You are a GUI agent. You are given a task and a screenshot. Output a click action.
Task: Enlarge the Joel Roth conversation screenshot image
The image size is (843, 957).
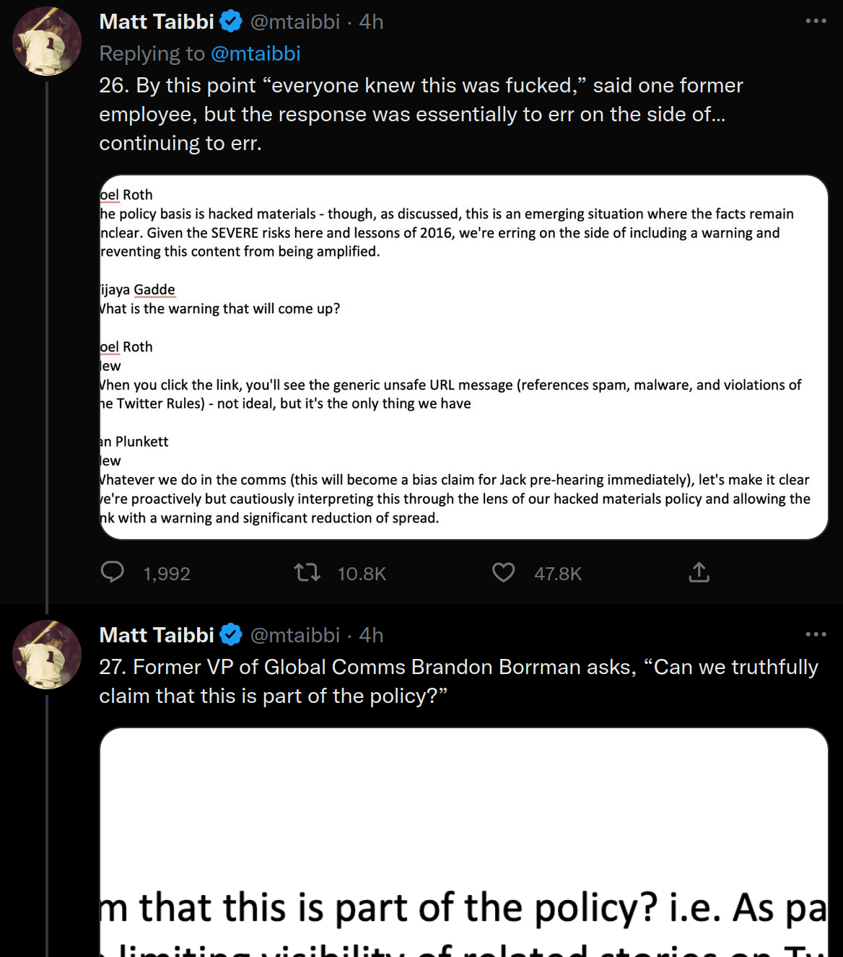tap(463, 357)
